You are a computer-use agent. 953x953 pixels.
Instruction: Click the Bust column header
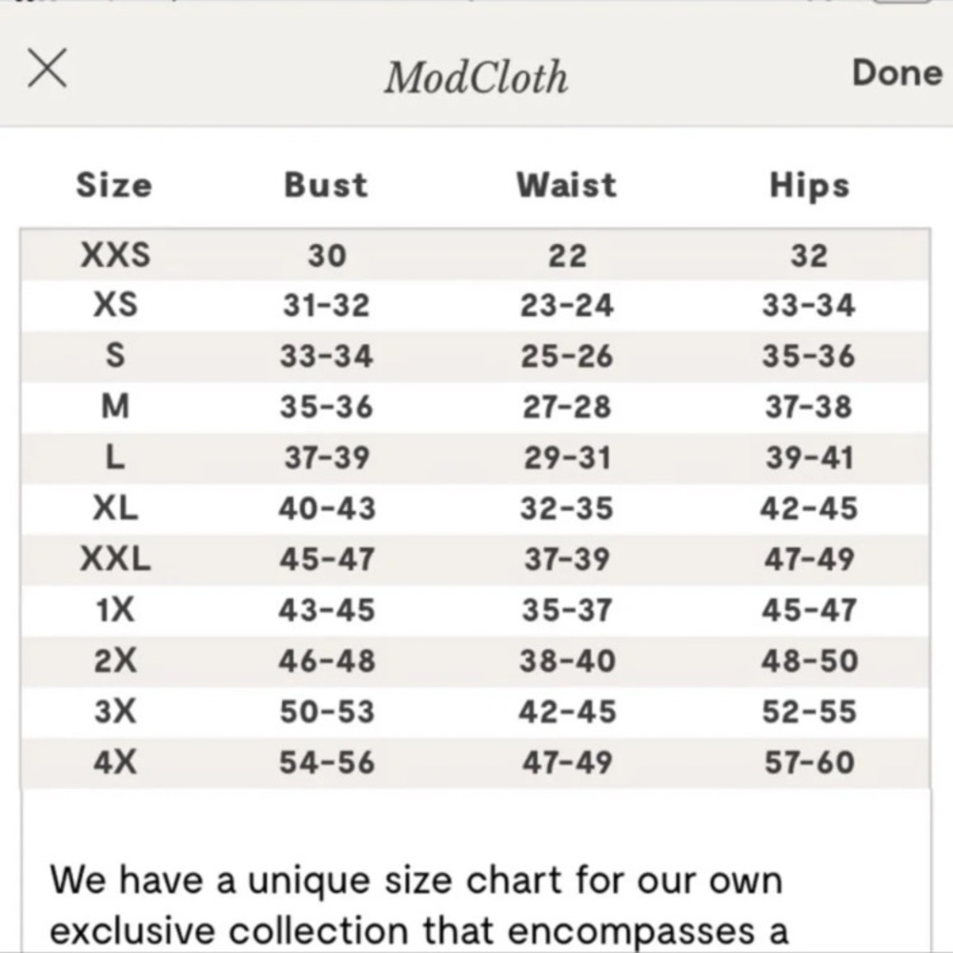click(325, 186)
